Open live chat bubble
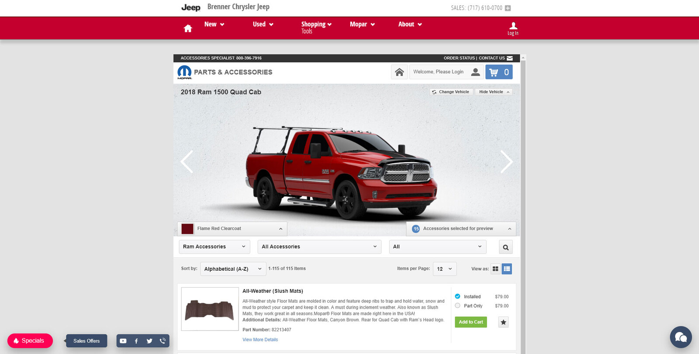The image size is (699, 354). click(681, 337)
